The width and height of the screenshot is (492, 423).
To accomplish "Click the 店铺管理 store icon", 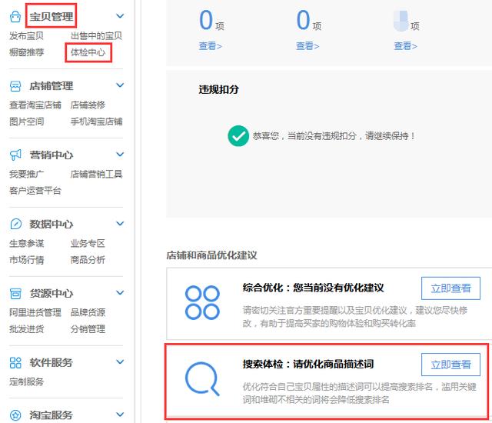I will pyautogui.click(x=15, y=85).
